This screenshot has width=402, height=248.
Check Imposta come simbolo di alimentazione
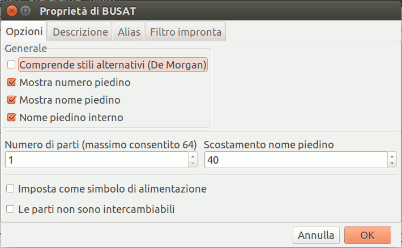(10, 189)
